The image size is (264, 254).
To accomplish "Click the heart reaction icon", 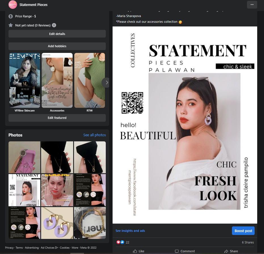I will click(x=118, y=242).
